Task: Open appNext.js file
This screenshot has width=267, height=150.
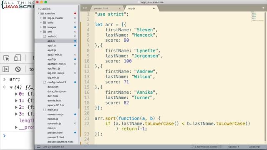Action: tap(54, 68)
